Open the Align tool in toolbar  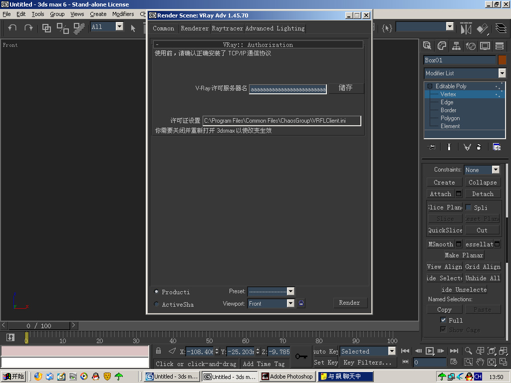pyautogui.click(x=483, y=28)
